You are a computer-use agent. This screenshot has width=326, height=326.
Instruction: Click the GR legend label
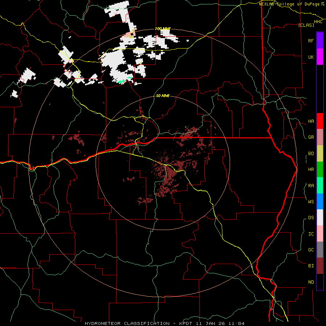(311, 137)
